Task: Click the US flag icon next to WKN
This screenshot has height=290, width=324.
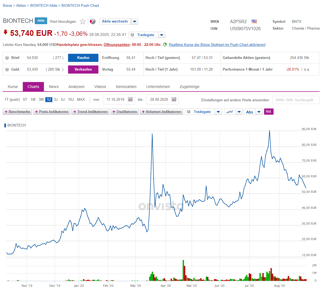Action: [x=254, y=21]
